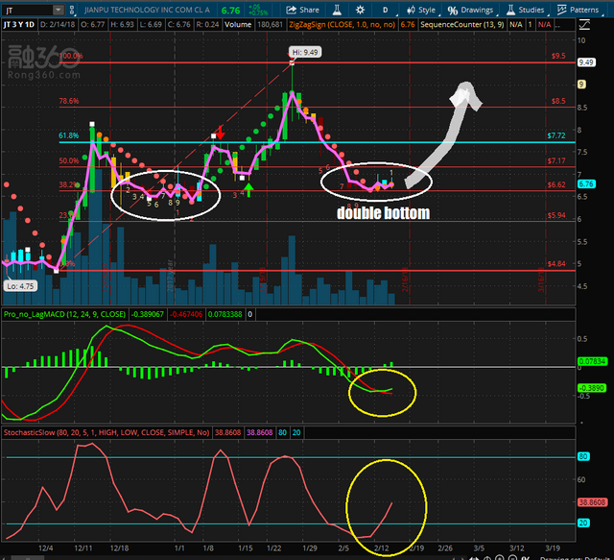Click the $4.84 Fibonacci price label
The image size is (614, 560).
coord(556,263)
